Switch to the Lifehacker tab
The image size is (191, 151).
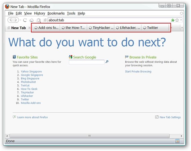point(128,28)
